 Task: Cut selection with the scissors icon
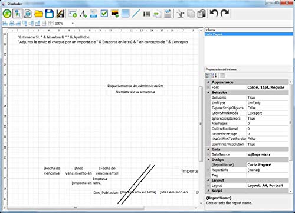[x=181, y=14]
